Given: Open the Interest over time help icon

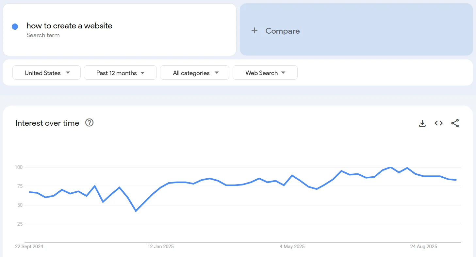Looking at the screenshot, I should (x=89, y=122).
